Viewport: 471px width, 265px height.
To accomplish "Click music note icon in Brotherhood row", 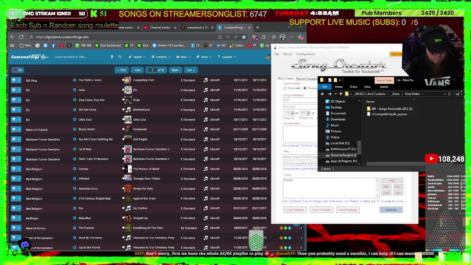I will tap(128, 110).
